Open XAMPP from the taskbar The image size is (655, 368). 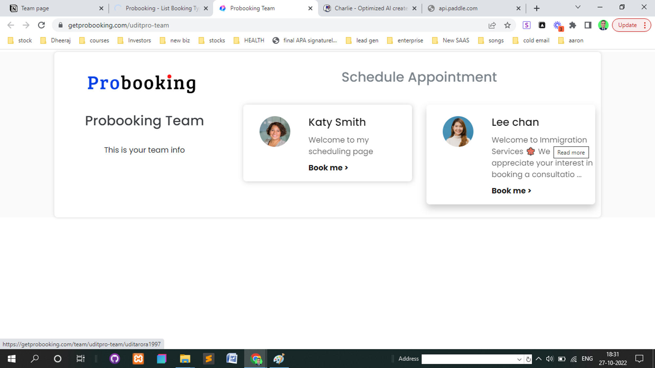tap(138, 359)
